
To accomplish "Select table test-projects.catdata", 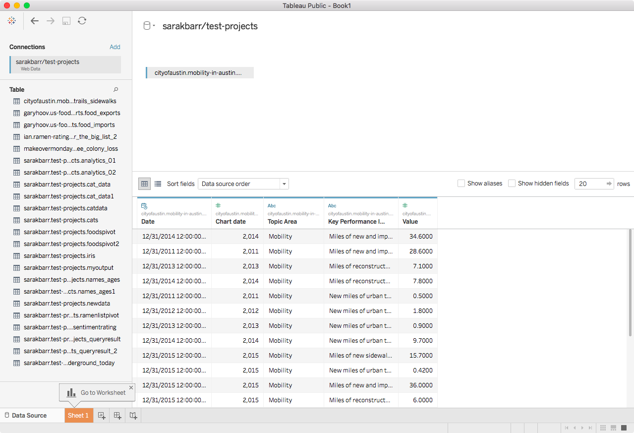I will (x=66, y=208).
